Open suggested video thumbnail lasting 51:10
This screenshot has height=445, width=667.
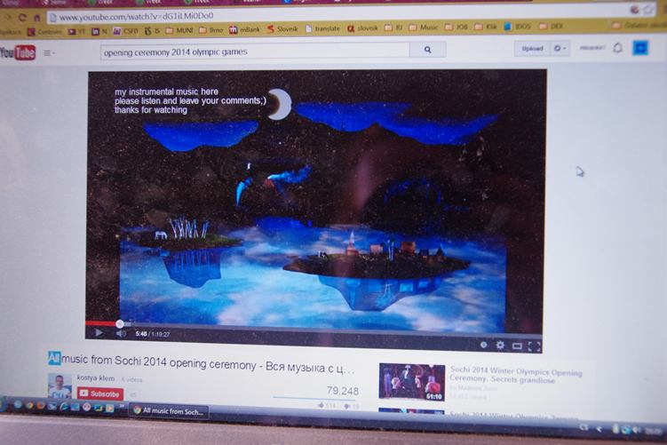click(412, 382)
